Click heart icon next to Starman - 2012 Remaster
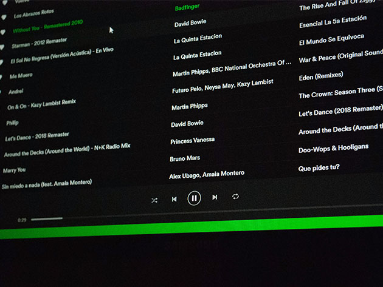383x287 pixels. tap(3, 47)
